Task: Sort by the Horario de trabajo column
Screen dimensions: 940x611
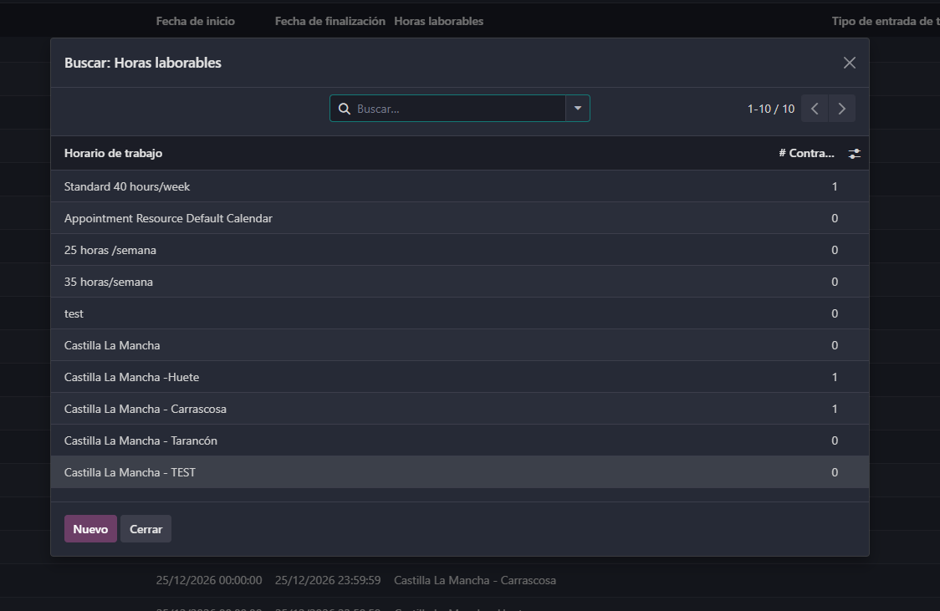Action: [x=114, y=154]
